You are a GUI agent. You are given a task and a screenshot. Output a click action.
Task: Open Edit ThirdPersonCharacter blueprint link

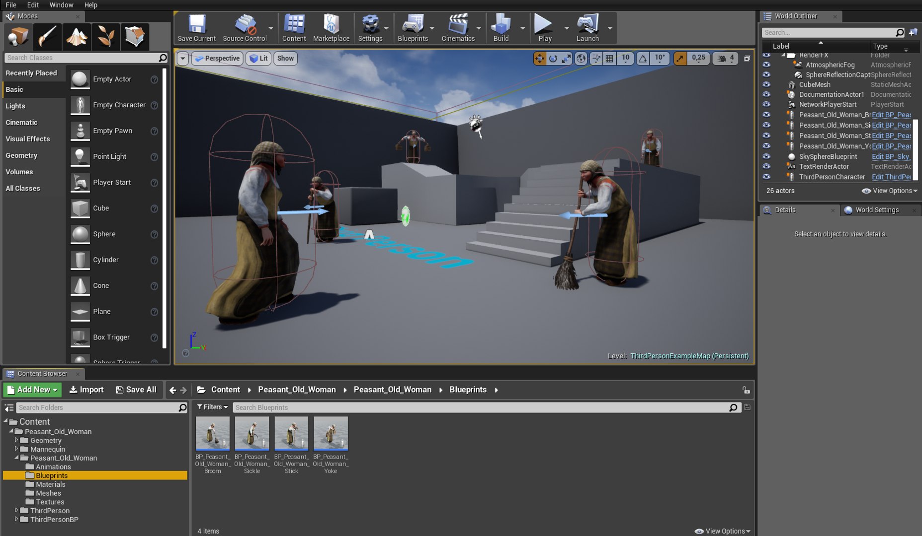click(891, 177)
